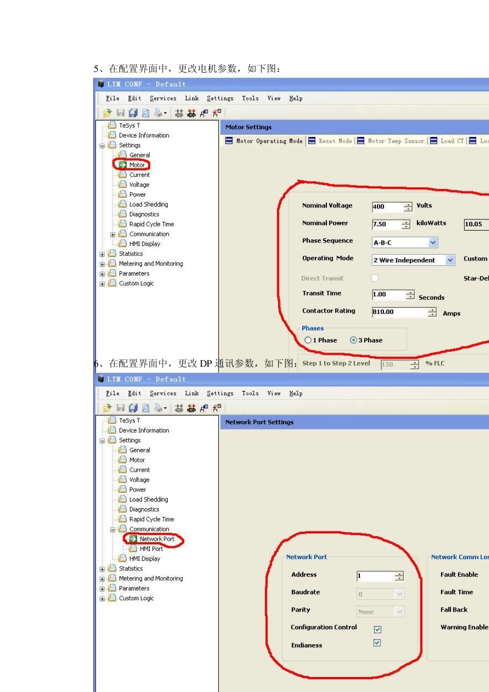Click printer icon in Network Port Settings window toolbar

(159, 408)
